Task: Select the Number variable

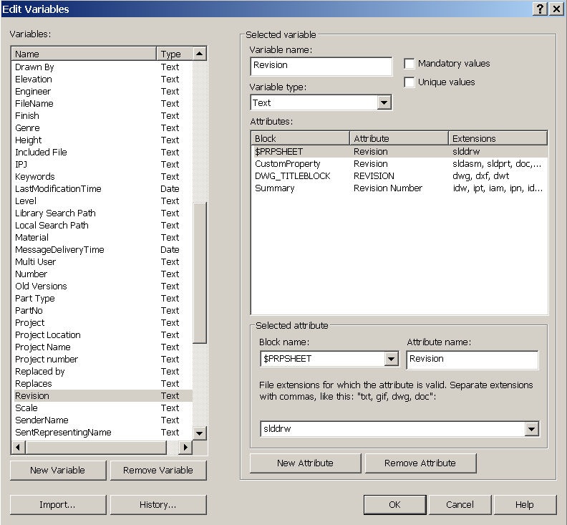Action: (102, 274)
